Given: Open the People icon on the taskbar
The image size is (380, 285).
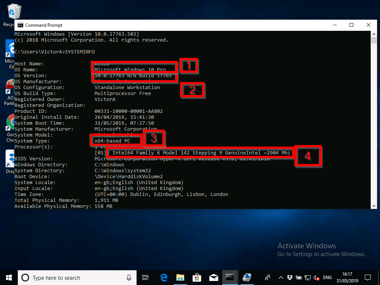Looking at the screenshot, I should pos(267,278).
